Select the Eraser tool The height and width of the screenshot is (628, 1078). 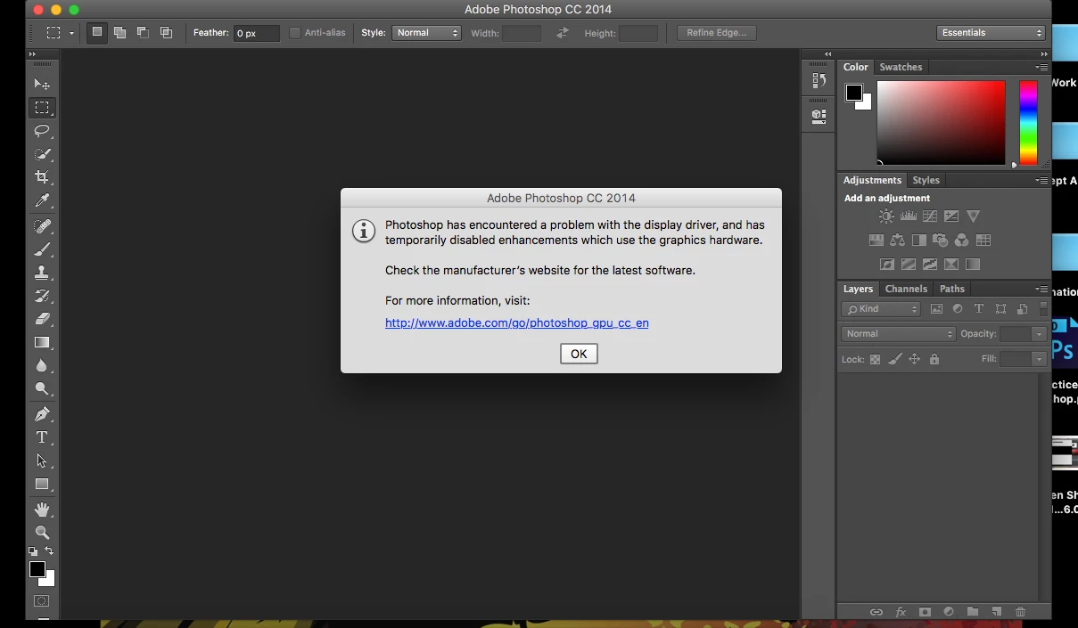click(42, 319)
